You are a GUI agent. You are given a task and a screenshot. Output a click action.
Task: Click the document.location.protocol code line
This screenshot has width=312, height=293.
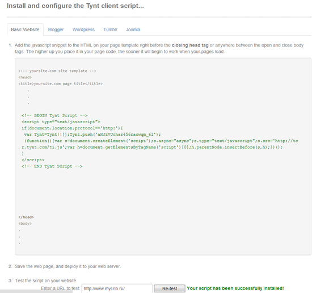pyautogui.click(x=73, y=128)
